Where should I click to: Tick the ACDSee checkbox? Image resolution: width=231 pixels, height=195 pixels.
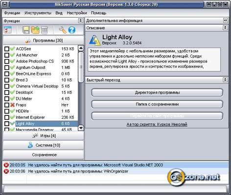7,49
